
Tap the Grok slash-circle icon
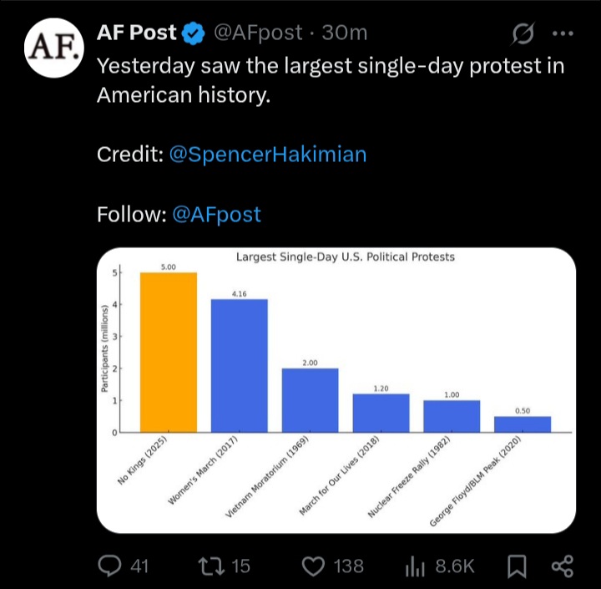tap(523, 33)
